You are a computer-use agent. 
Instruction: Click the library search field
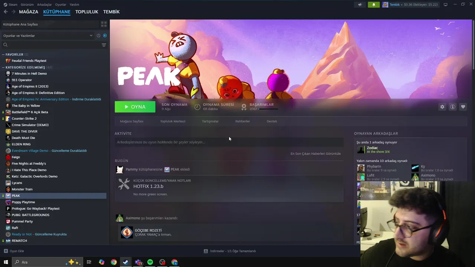50,45
